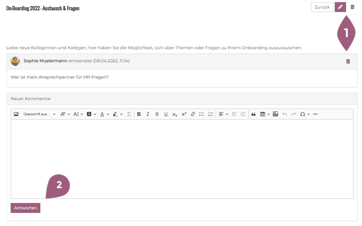
Task: Open the special characters omega menu
Action: point(305,114)
